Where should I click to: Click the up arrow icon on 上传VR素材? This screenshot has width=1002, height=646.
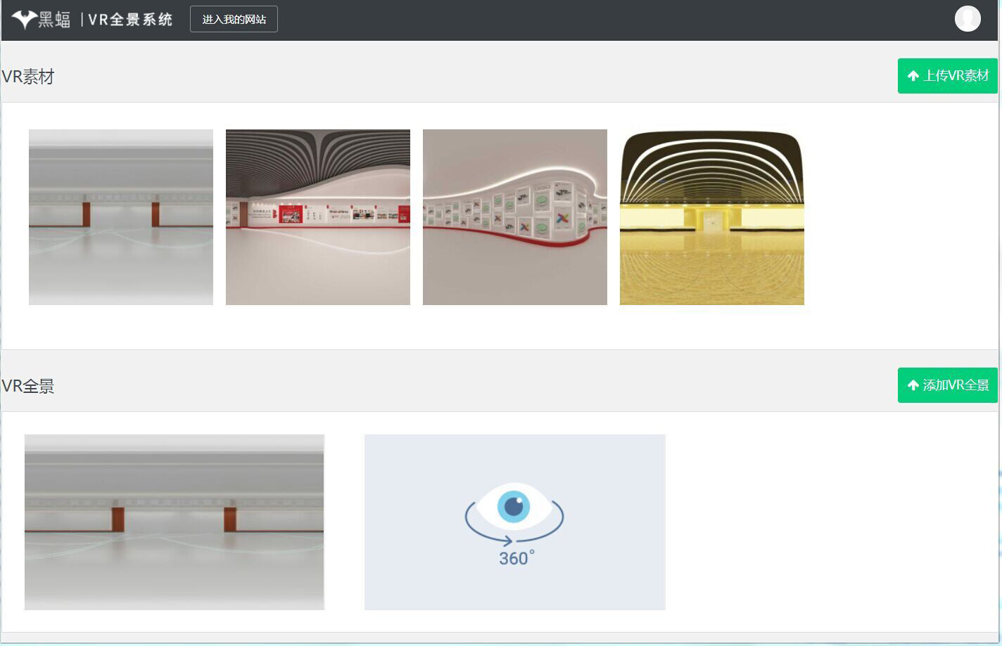click(x=913, y=76)
